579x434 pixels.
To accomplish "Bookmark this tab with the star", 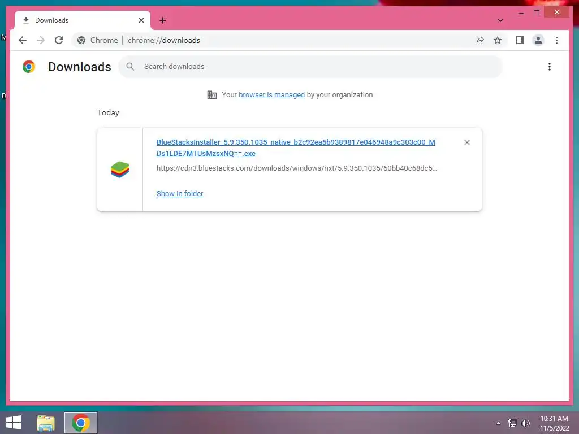I will click(498, 40).
